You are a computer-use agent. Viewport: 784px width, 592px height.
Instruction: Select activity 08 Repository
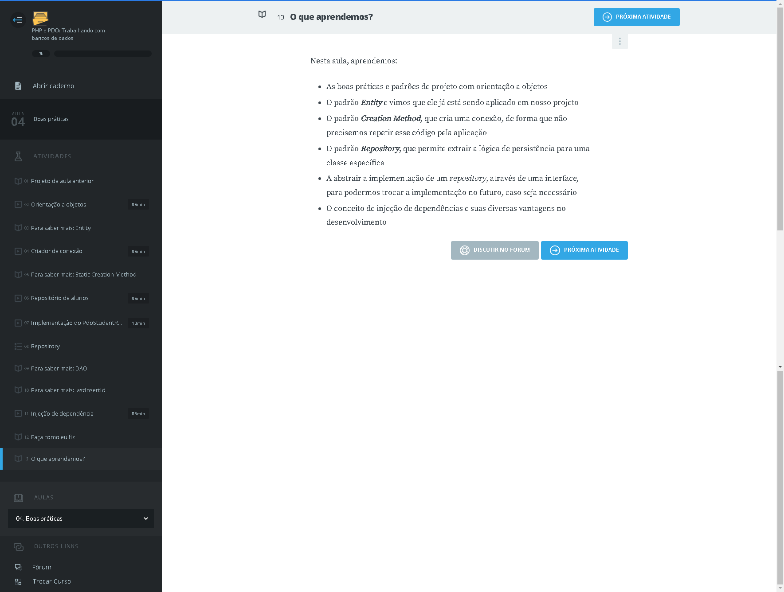point(45,347)
